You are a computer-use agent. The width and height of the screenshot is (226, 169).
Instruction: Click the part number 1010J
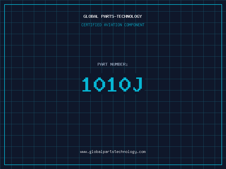coord(113,85)
